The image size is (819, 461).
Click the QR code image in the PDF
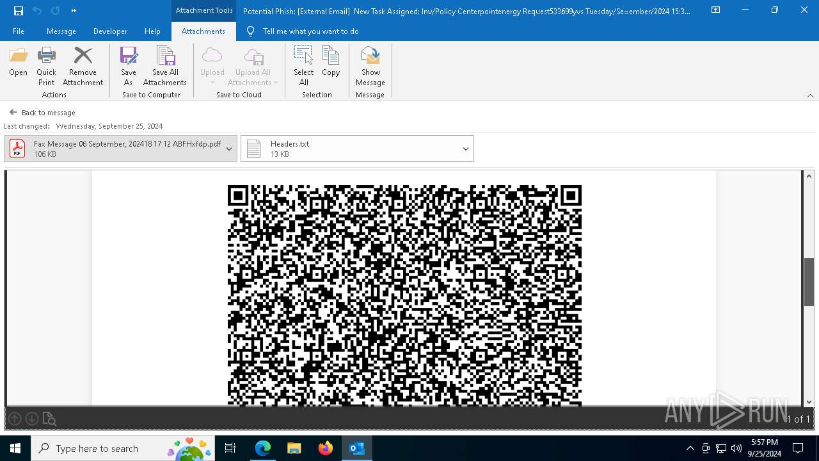[x=404, y=295]
